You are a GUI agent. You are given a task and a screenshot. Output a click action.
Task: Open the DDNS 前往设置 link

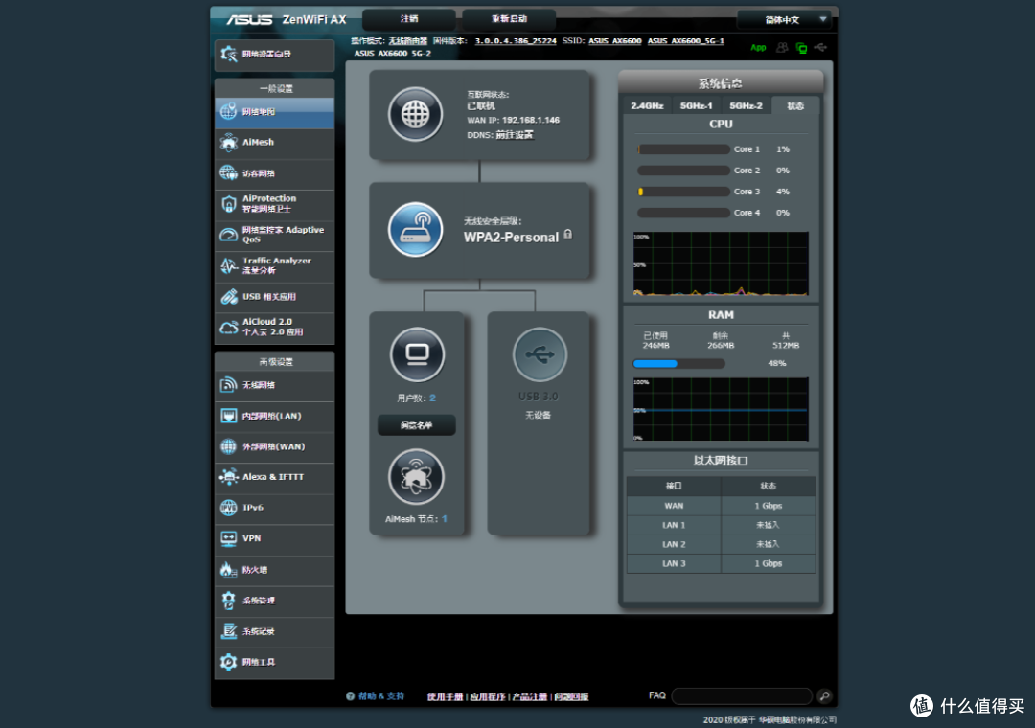pos(515,135)
